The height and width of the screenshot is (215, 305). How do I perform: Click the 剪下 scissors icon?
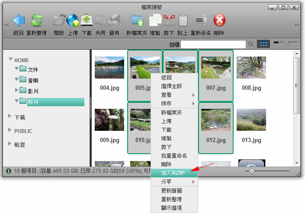point(169,21)
